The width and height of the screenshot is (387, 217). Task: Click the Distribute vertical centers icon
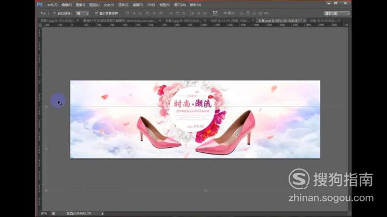[x=177, y=13]
